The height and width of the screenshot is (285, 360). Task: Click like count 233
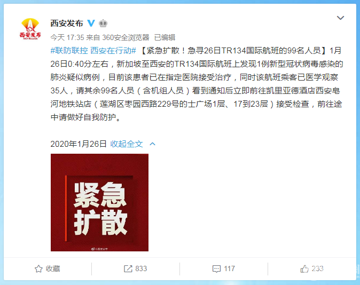click(x=317, y=268)
